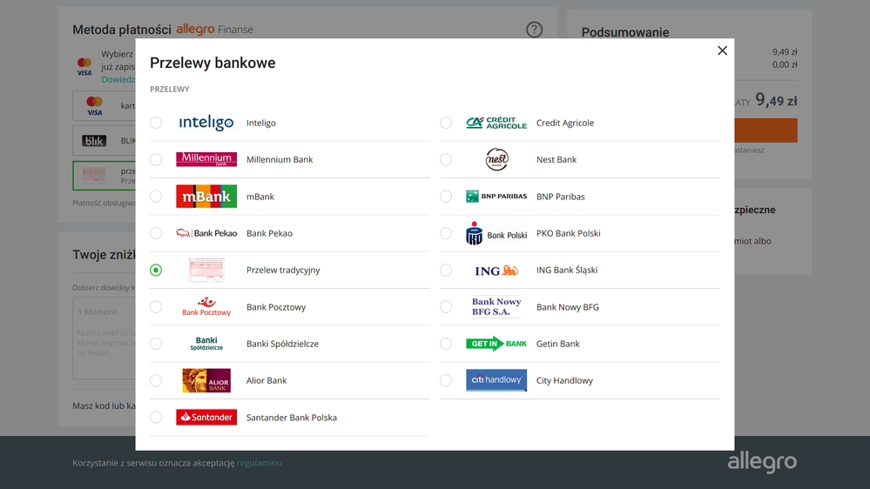The image size is (870, 489).
Task: Click the Citi Handlowy logo
Action: coord(496,380)
